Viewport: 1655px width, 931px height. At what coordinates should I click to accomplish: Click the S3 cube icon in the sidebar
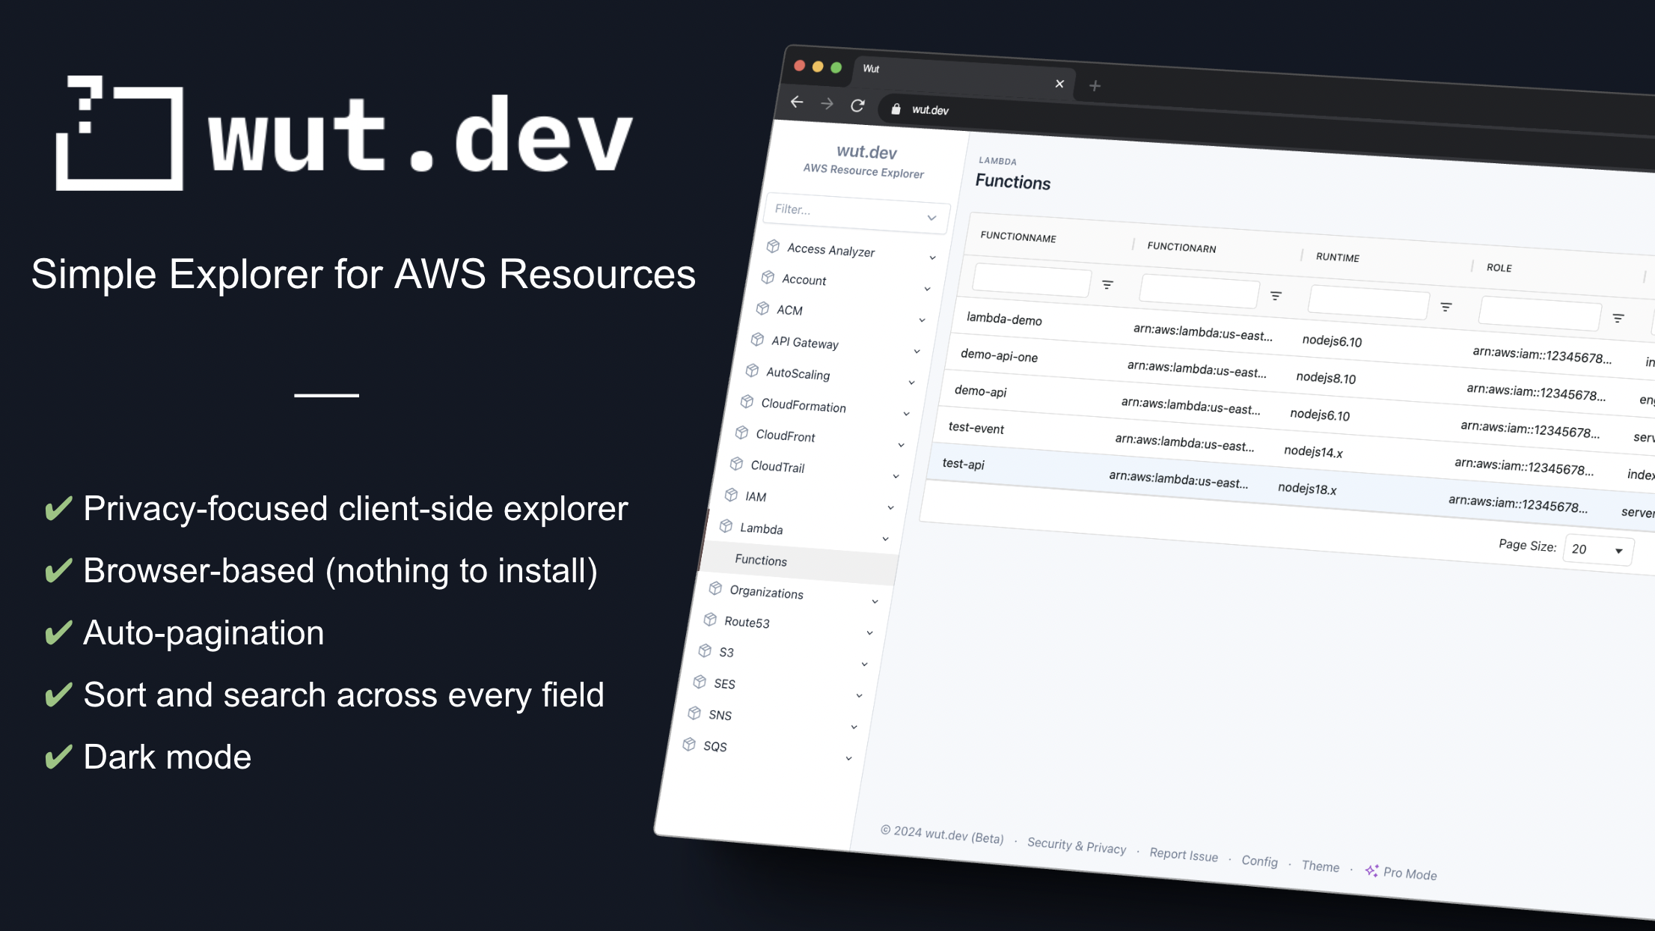[706, 650]
